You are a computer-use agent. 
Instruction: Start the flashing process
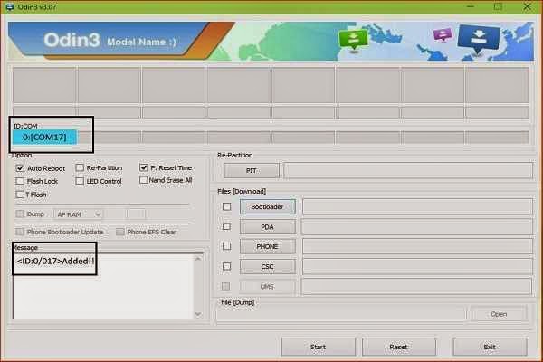point(319,347)
